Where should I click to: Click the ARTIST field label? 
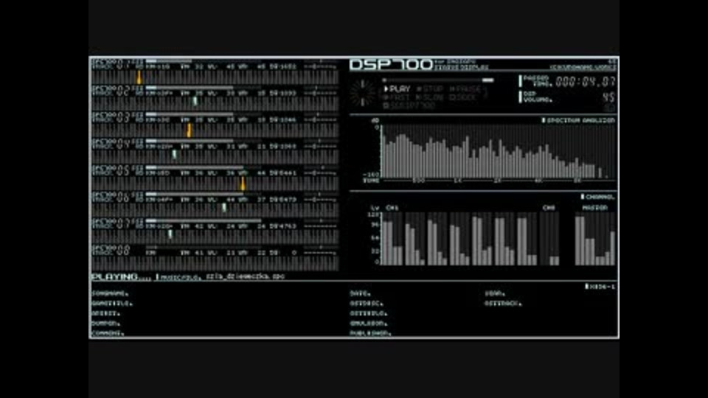(x=105, y=313)
